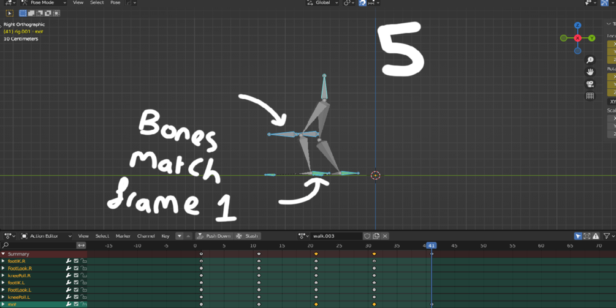Screen dimensions: 616x308
Task: Click the red X axis gizmo ball
Action: point(577,38)
